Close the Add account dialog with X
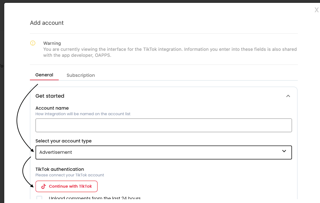Screen dimensions: 320x203 [317, 10]
